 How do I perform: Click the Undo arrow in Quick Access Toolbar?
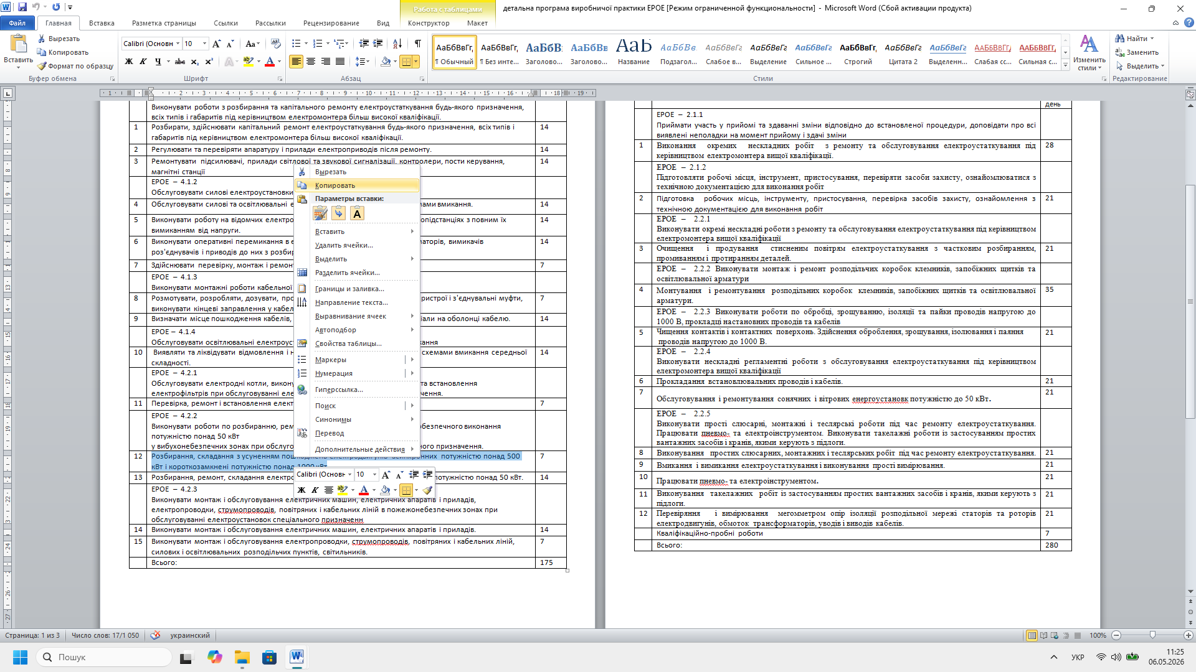(36, 7)
